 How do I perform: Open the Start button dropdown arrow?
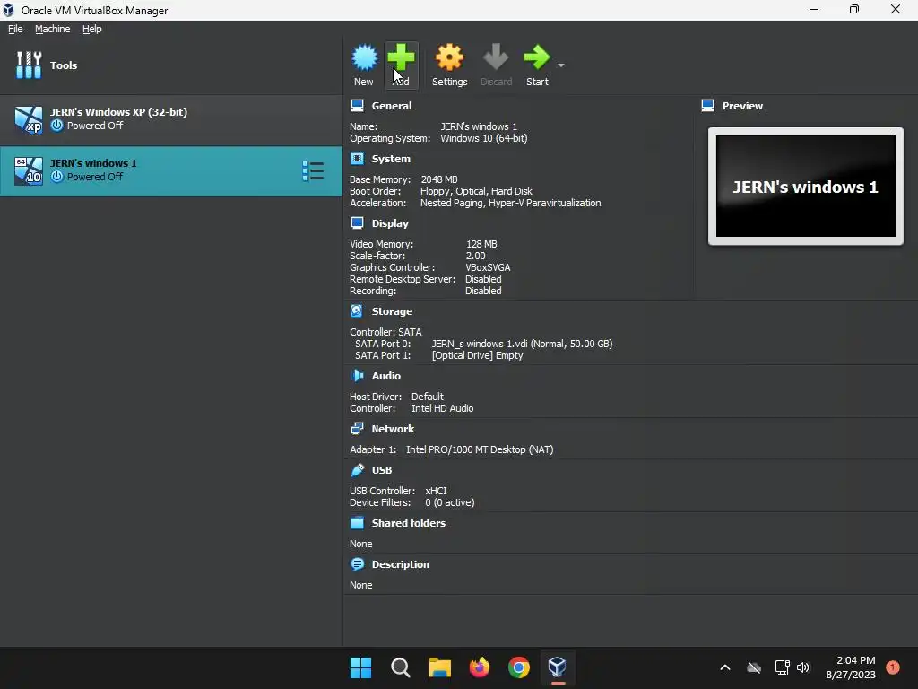click(x=561, y=65)
